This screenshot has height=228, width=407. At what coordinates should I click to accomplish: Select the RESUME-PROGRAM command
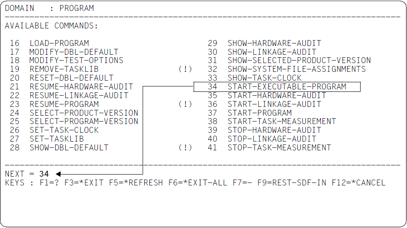64,104
